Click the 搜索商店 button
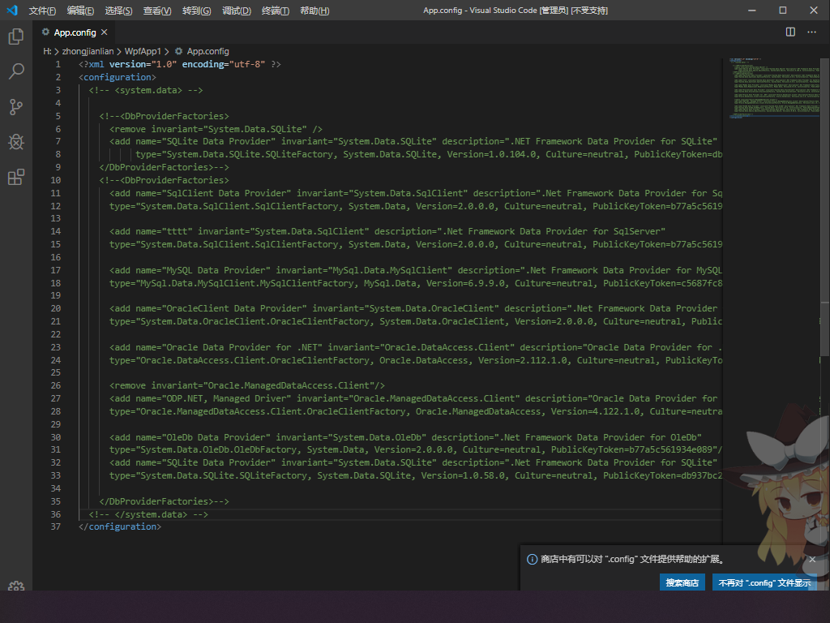This screenshot has width=830, height=623. tap(682, 582)
